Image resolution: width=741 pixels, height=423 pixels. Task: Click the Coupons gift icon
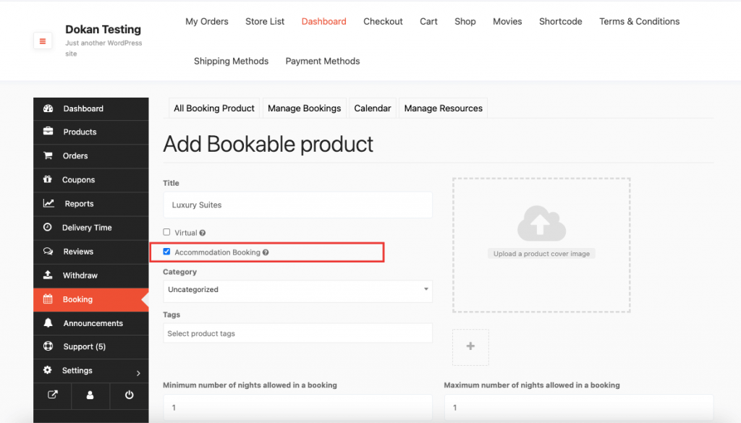pos(47,179)
